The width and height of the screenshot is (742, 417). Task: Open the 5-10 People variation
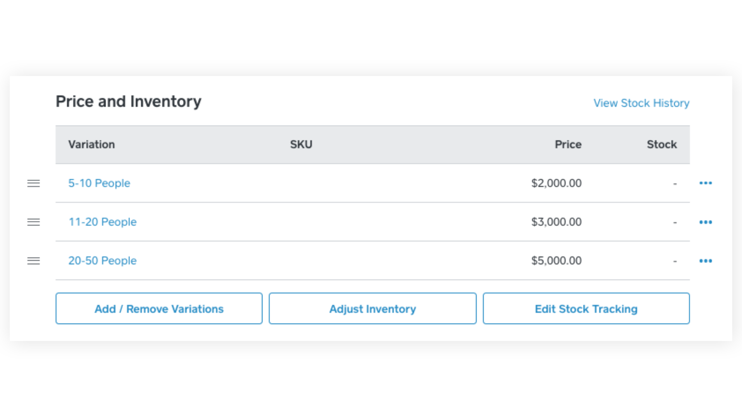(x=99, y=183)
